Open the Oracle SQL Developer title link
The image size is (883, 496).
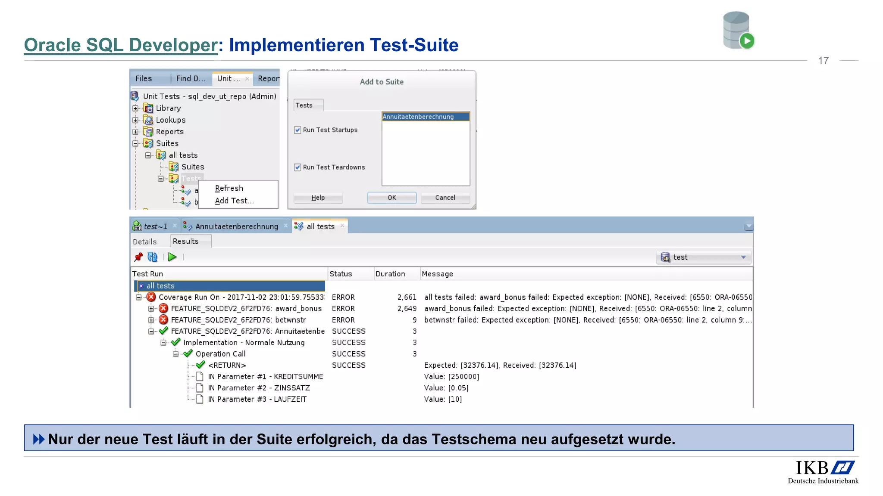[121, 45]
